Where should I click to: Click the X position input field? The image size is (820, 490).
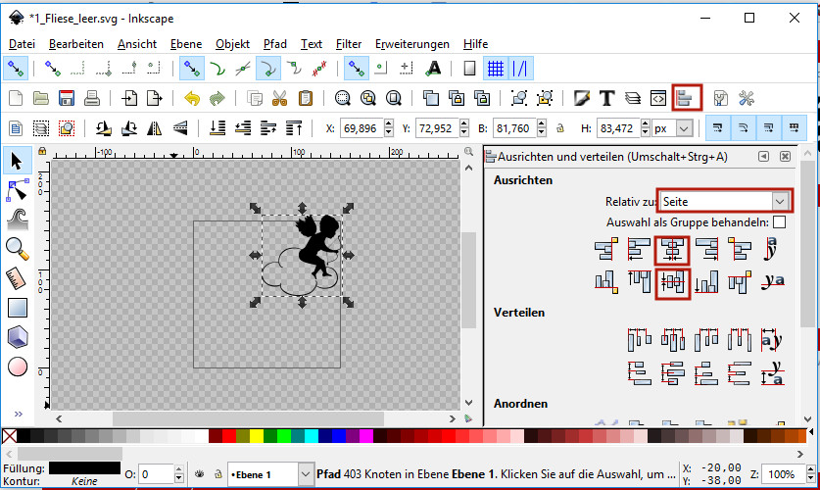click(370, 128)
